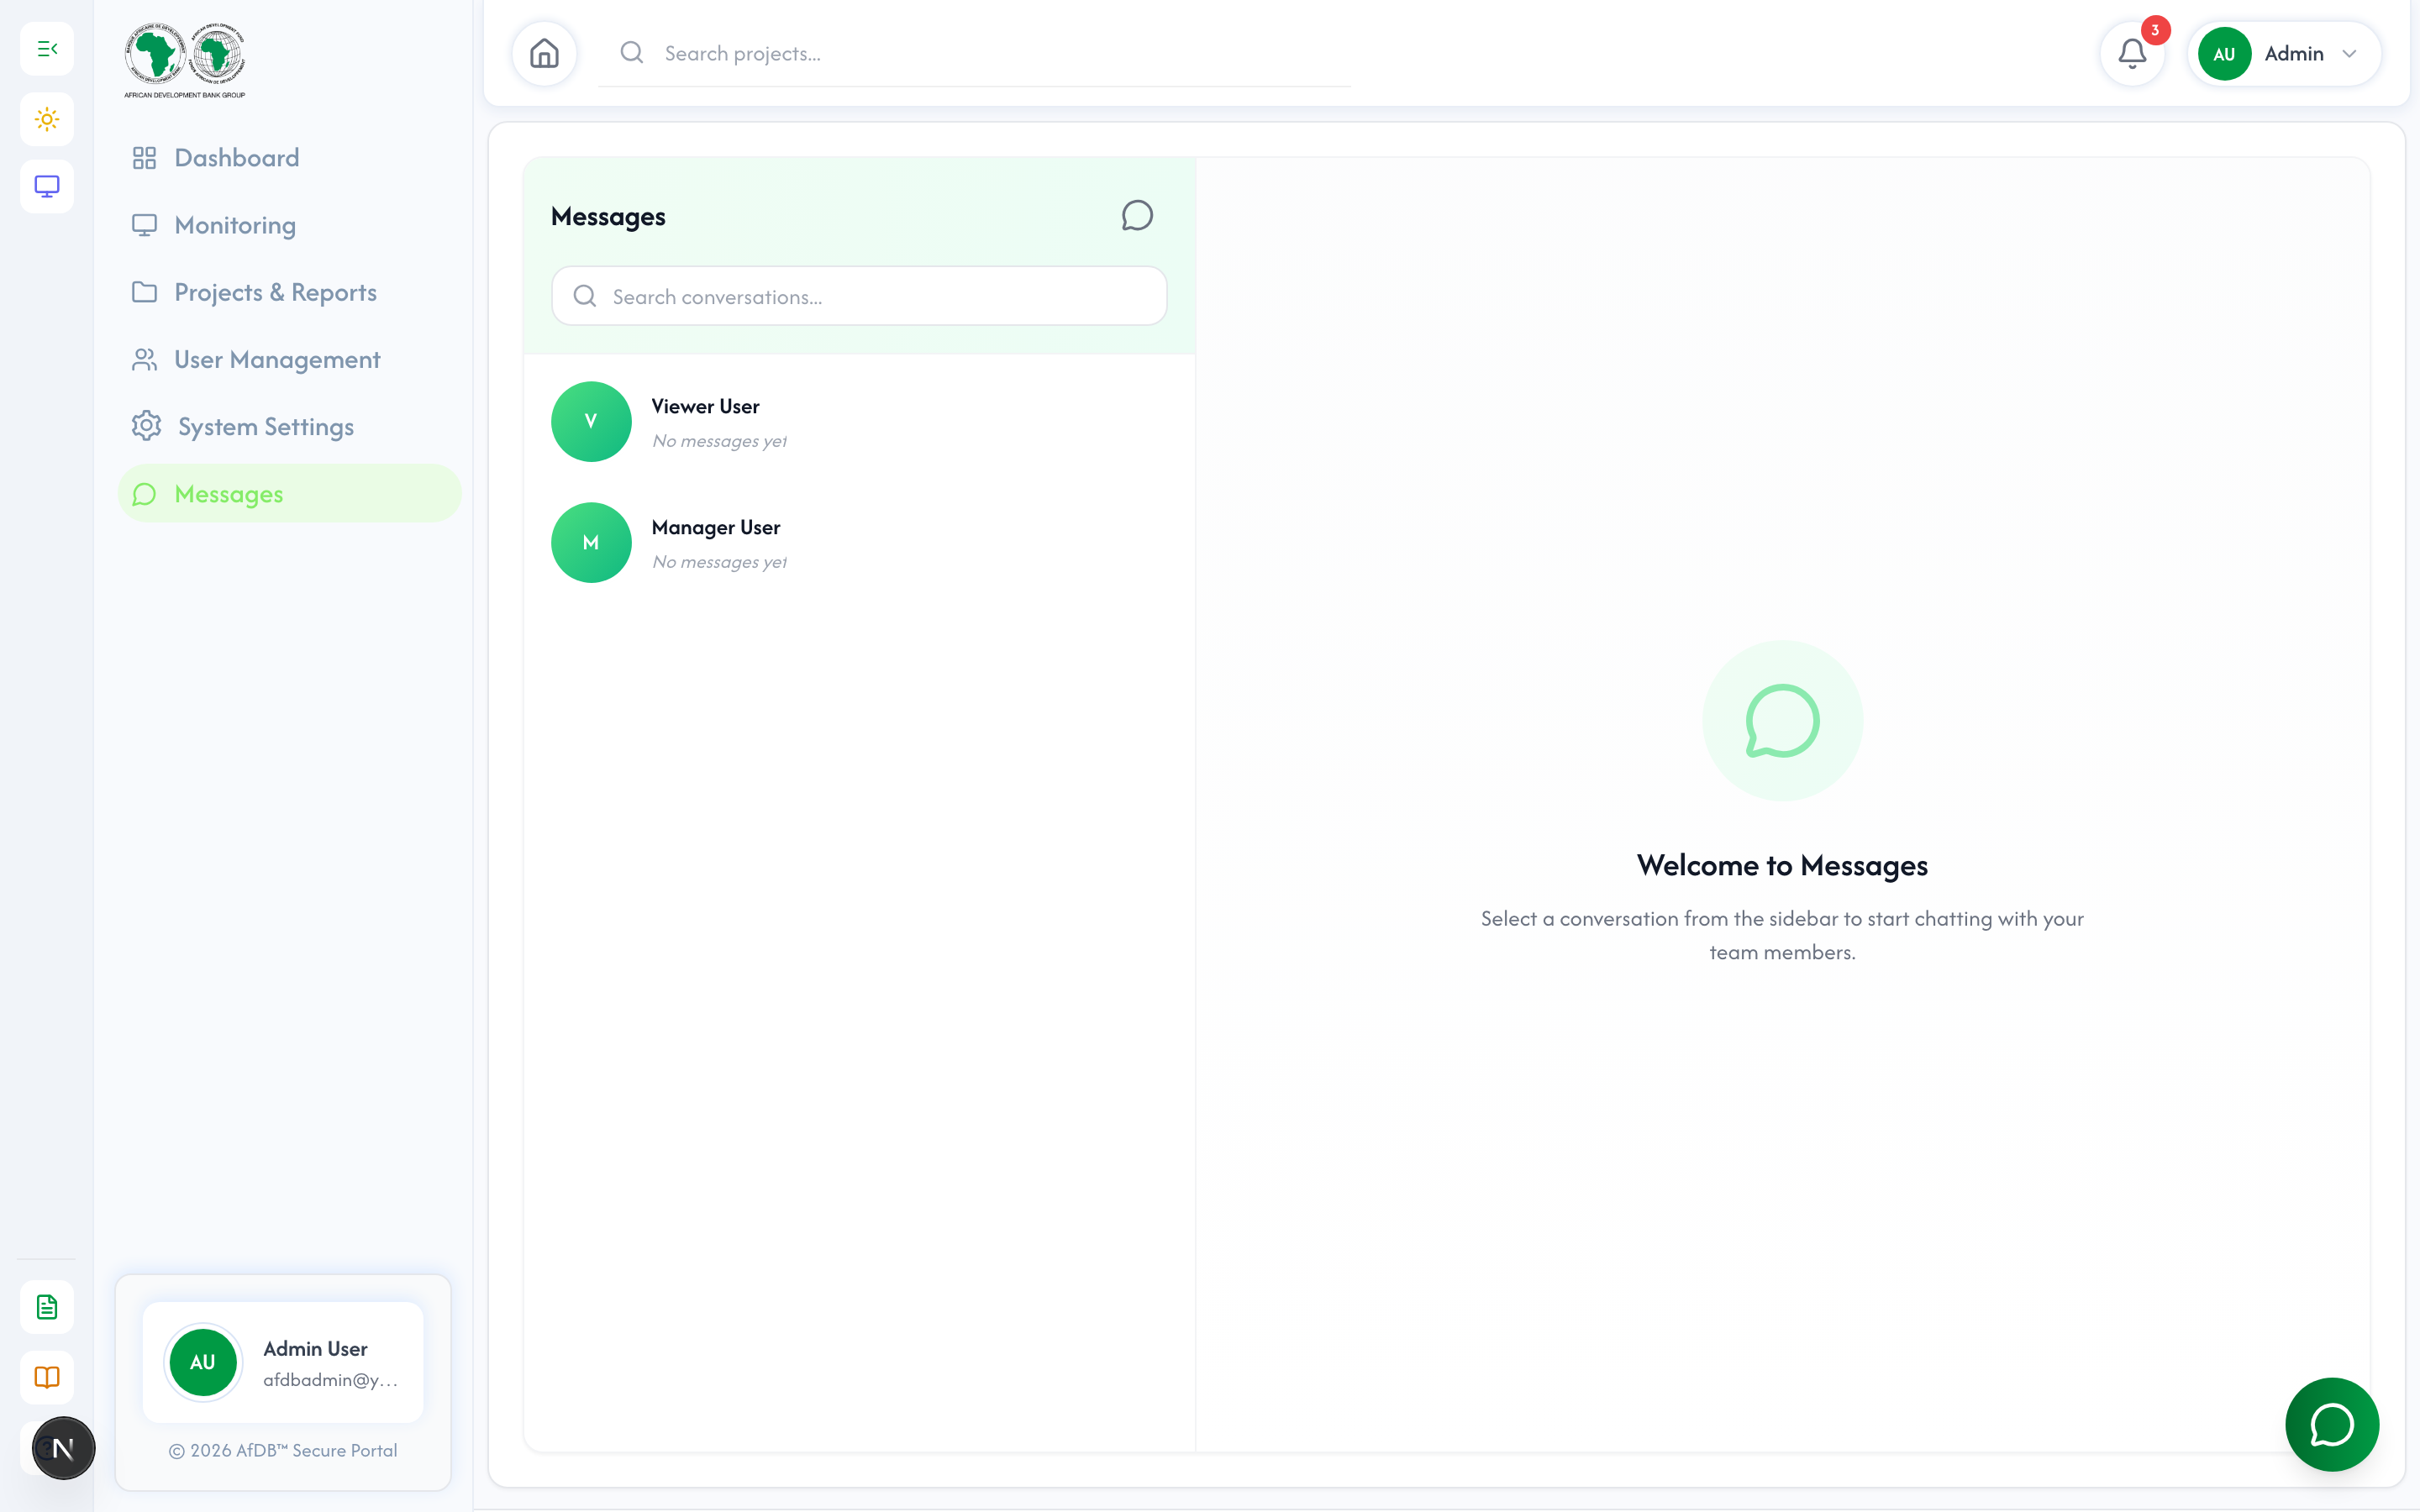Click the System Settings gear icon
Image resolution: width=2420 pixels, height=1512 pixels.
[x=146, y=425]
